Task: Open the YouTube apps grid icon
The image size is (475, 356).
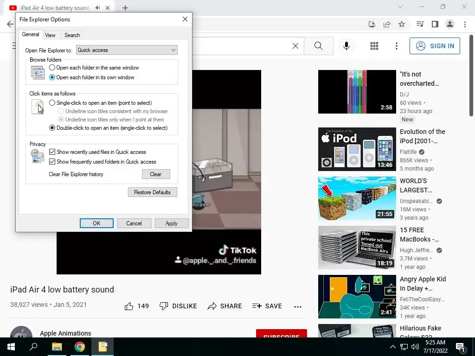Action: 374,46
